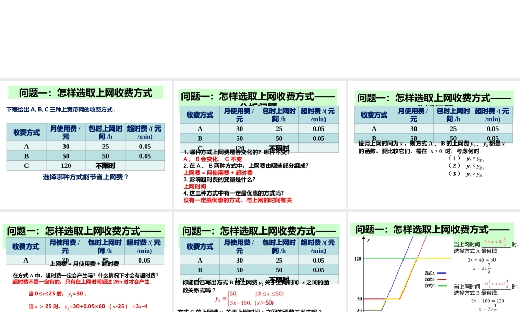This screenshot has height=312, width=520.
Task: Select the y-axis label on the graph
Action: [x=368, y=240]
